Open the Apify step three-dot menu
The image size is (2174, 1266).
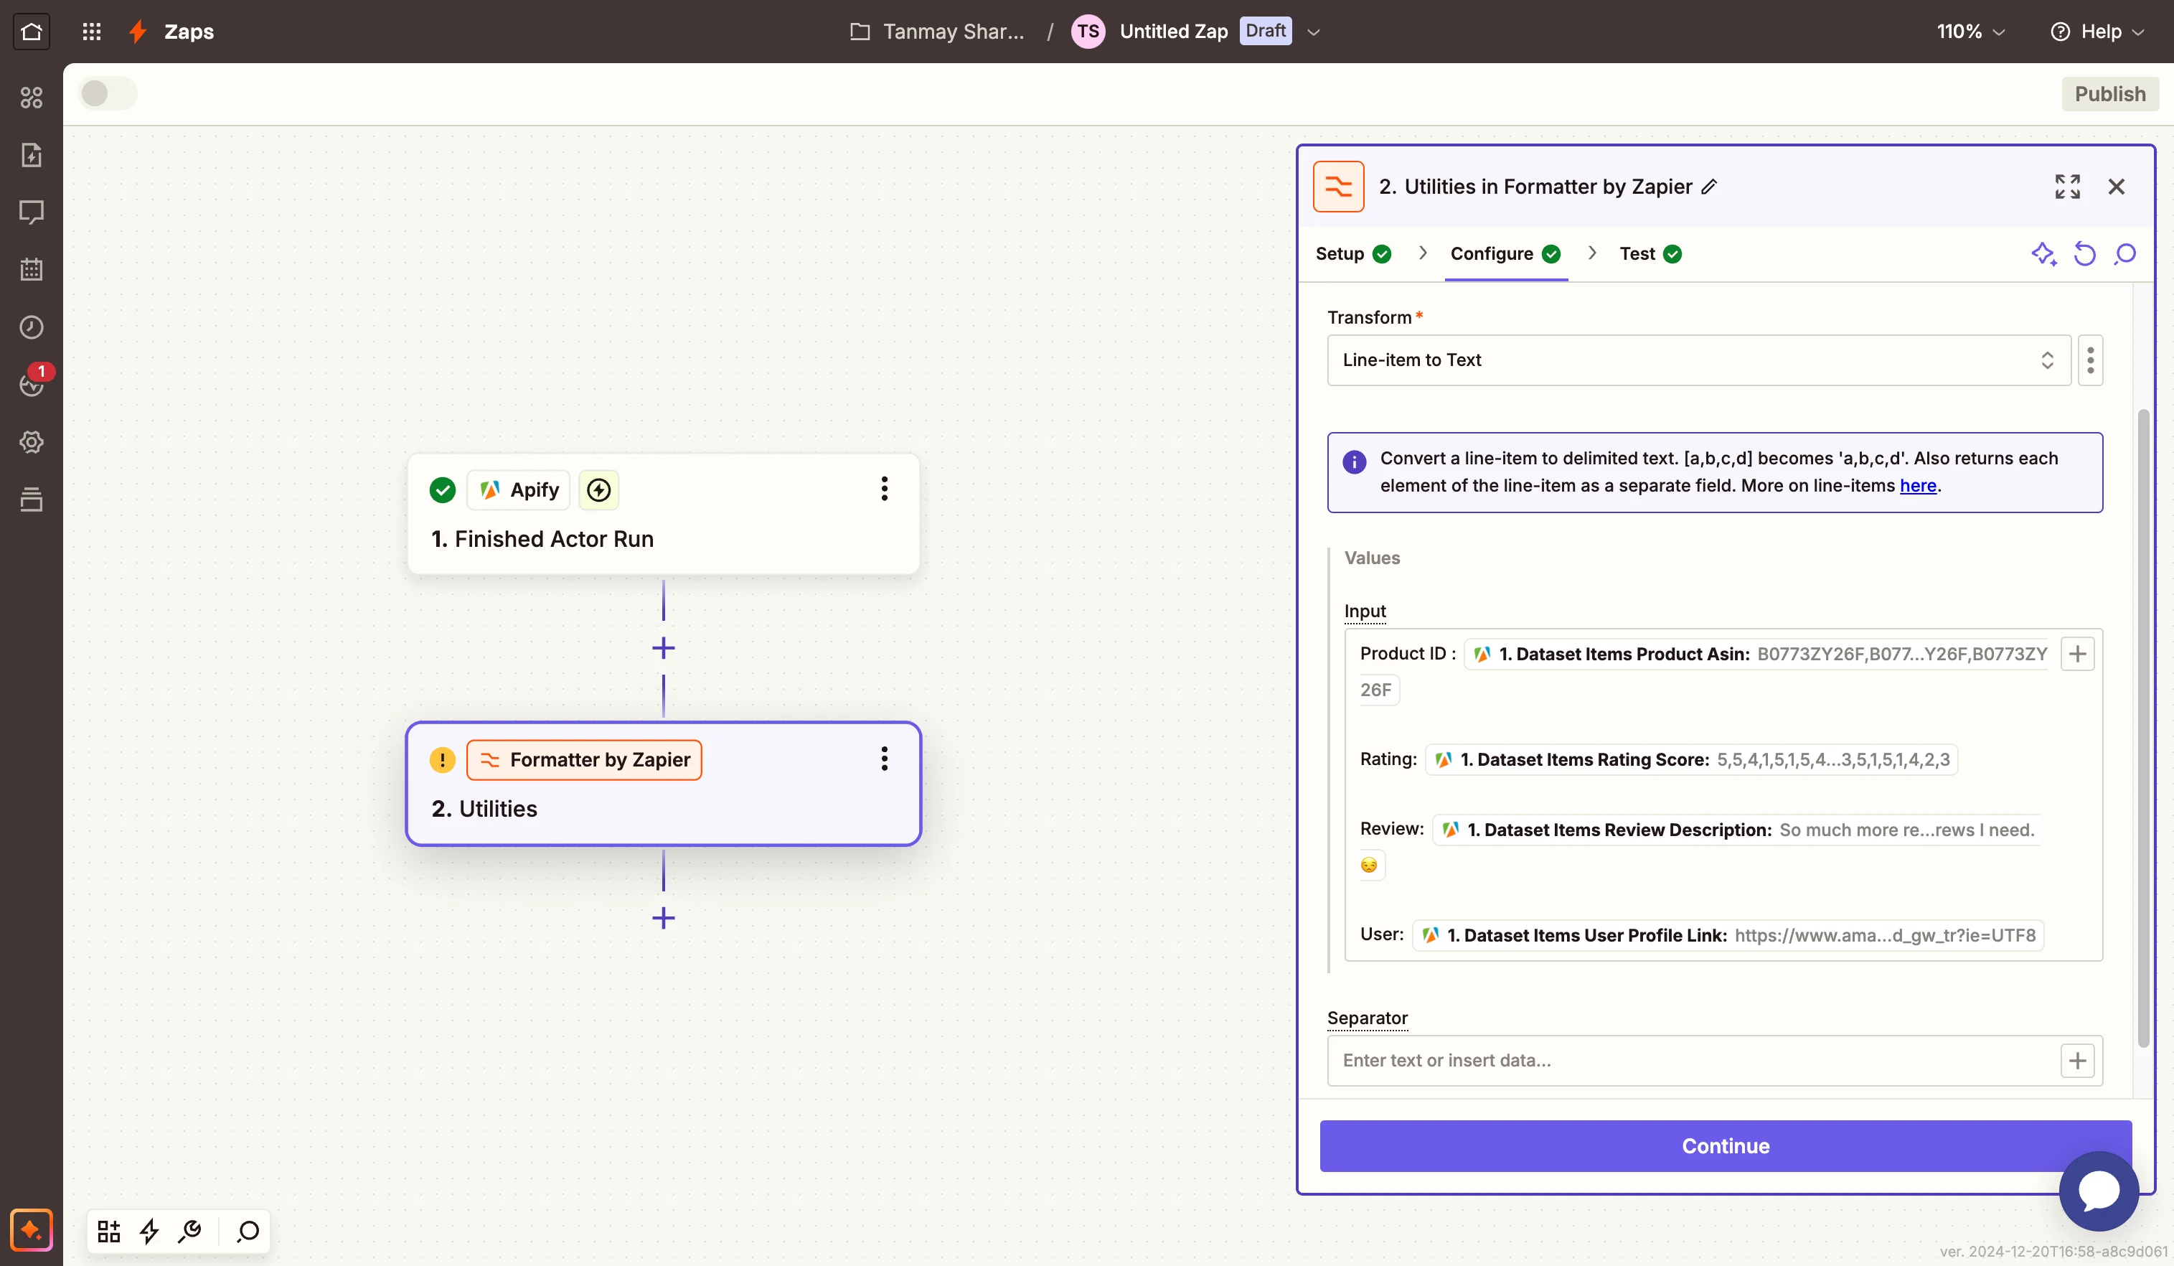click(883, 489)
